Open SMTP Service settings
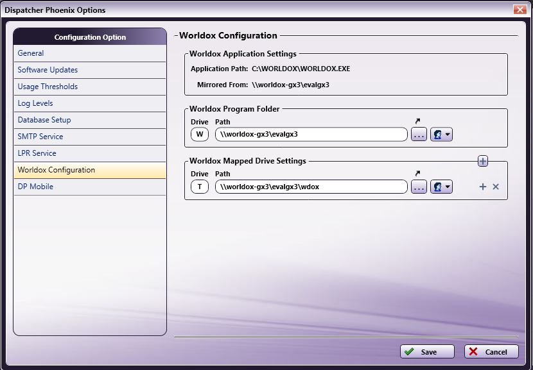The height and width of the screenshot is (370, 533). (90, 137)
